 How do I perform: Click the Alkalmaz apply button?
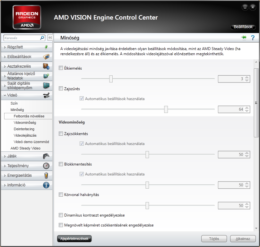coord(243,239)
